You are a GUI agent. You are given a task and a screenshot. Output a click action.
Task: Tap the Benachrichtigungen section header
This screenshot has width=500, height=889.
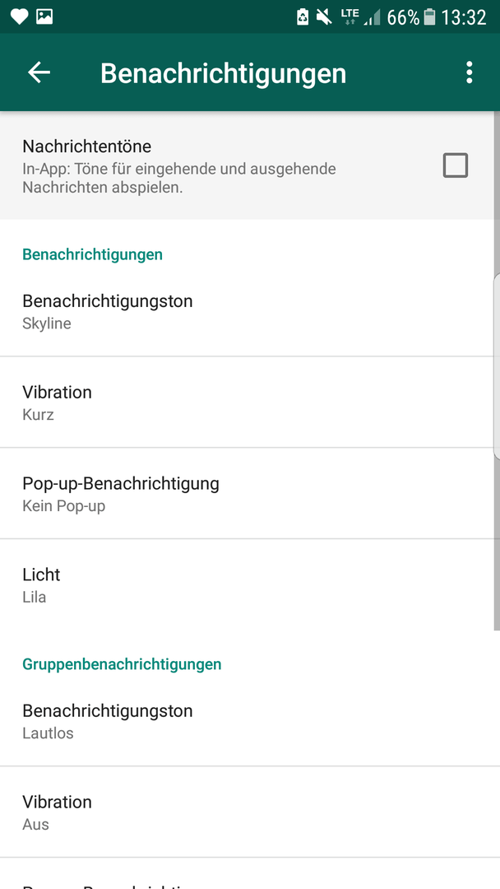[x=92, y=254]
